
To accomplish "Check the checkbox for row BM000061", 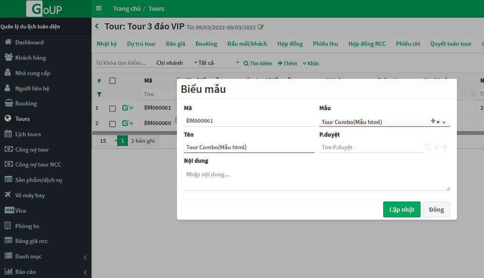I will (x=112, y=109).
